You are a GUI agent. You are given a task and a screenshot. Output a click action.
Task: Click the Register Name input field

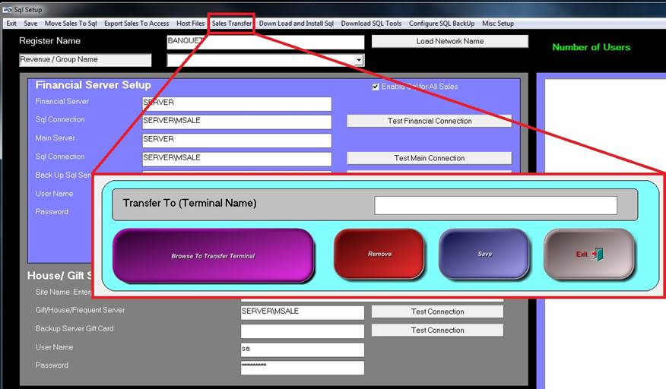(265, 42)
